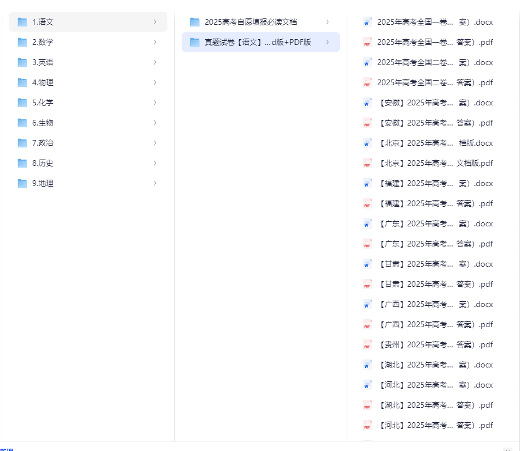Screen dimensions: 529x451
Task: Click the folder icon beside 2.数学
Action: (22, 42)
